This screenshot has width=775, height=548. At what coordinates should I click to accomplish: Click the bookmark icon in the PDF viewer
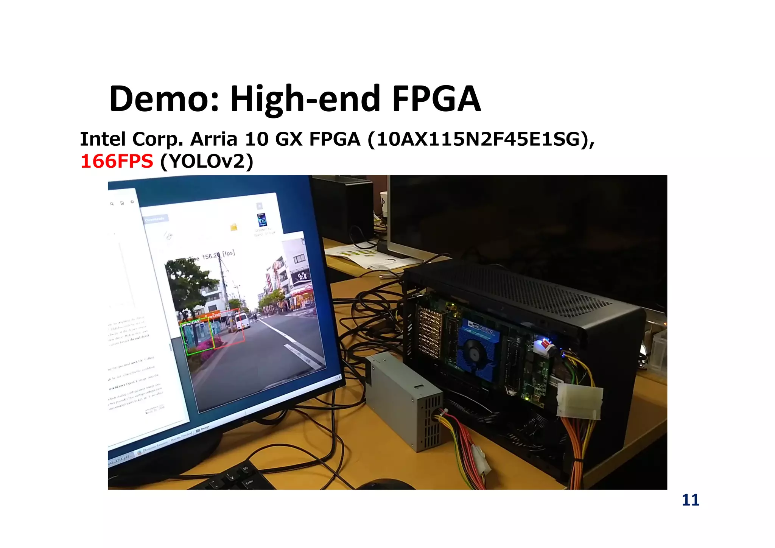click(x=122, y=203)
